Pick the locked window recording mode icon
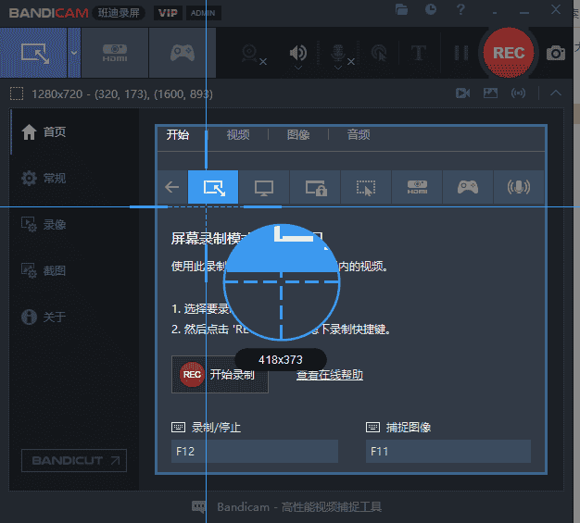Screen dimensions: 580x523 tap(315, 187)
